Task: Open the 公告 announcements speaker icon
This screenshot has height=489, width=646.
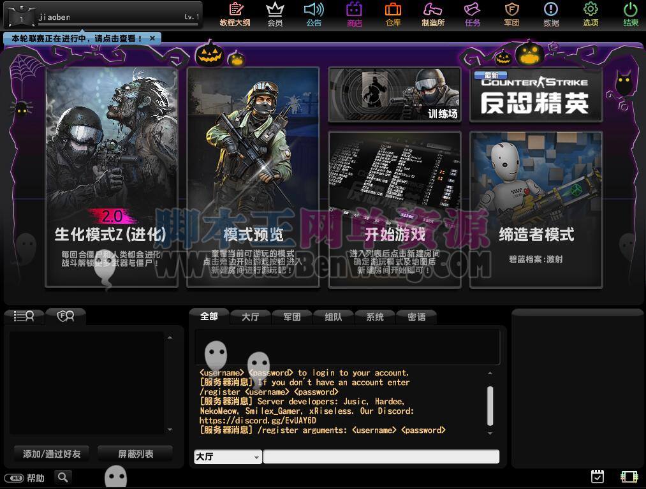Action: coord(314,15)
